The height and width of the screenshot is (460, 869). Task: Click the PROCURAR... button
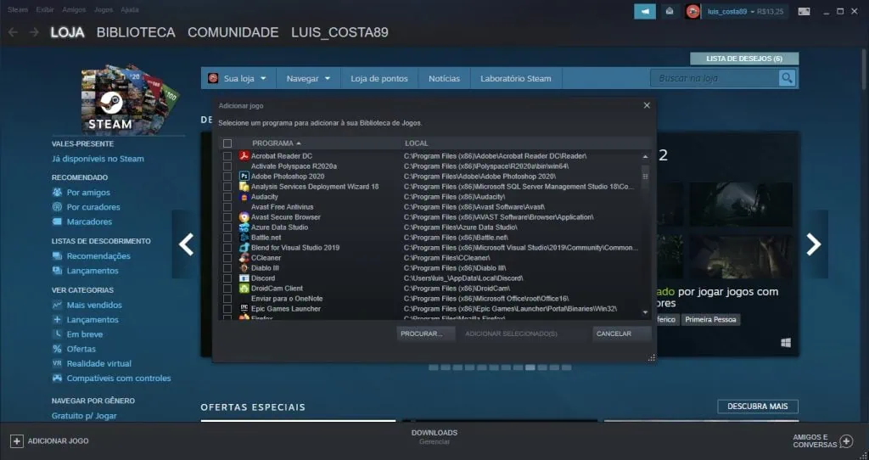[426, 334]
